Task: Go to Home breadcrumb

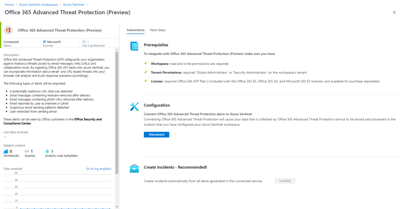Action: click(9, 5)
